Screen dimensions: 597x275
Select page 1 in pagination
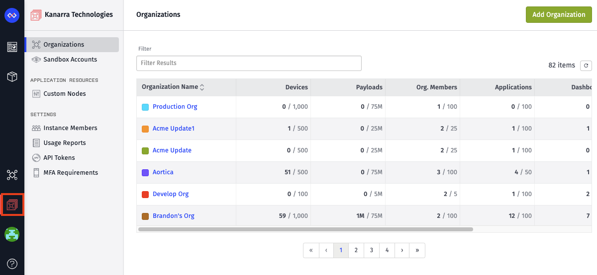[x=341, y=251]
